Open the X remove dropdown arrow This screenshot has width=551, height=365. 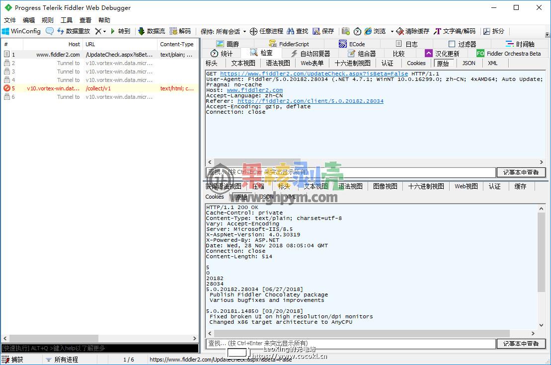point(104,32)
